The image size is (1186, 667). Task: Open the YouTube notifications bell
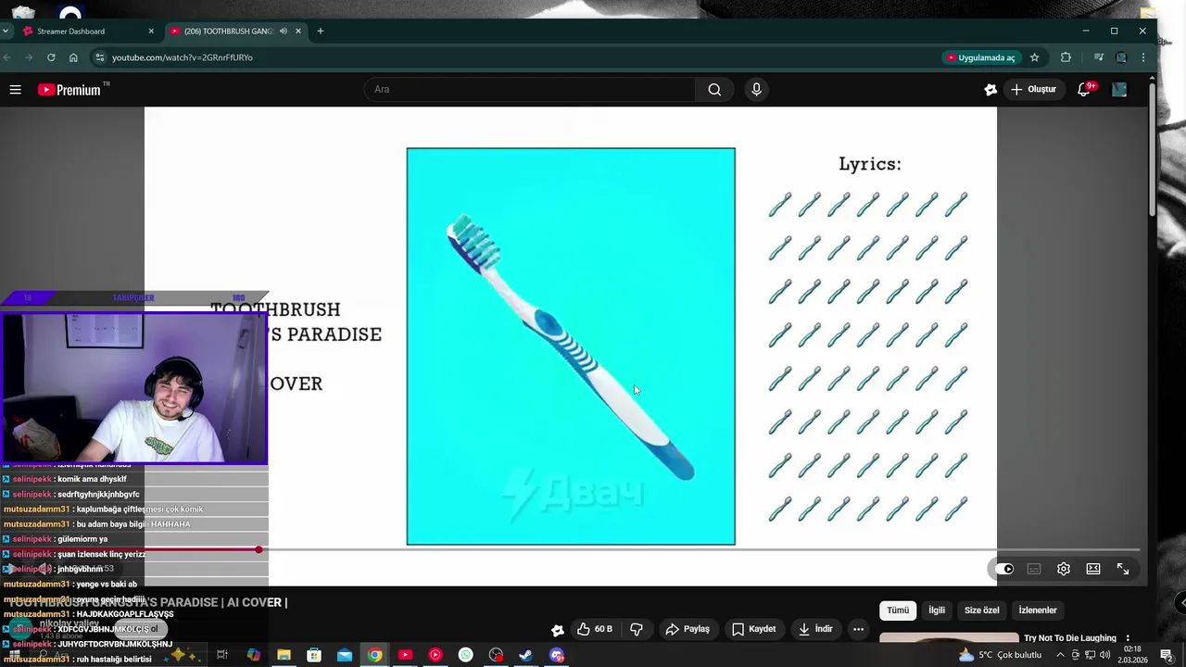pyautogui.click(x=1083, y=90)
